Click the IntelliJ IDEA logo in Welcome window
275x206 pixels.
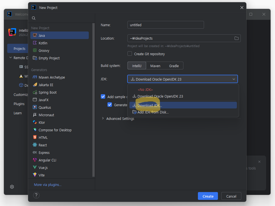(12, 32)
